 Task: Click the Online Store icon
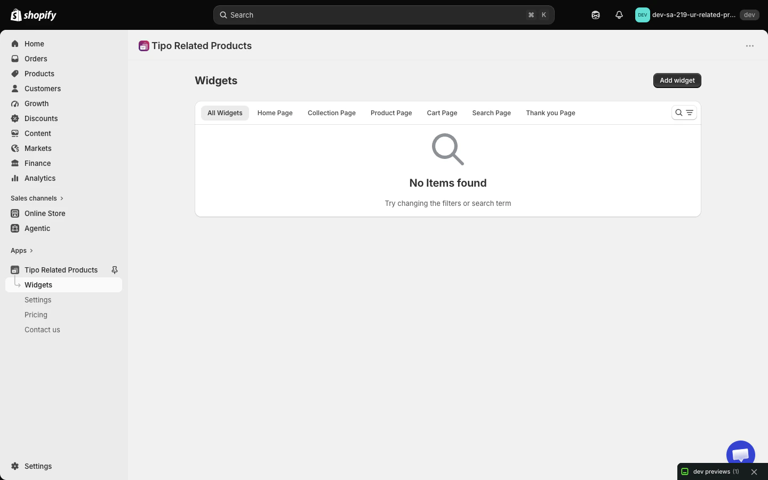[x=15, y=213]
